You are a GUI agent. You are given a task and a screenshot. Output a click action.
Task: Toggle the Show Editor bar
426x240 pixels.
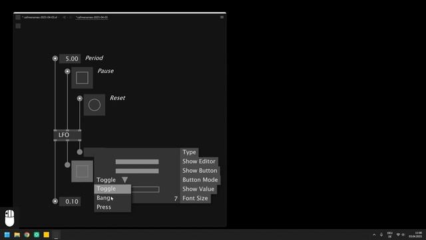click(x=137, y=161)
